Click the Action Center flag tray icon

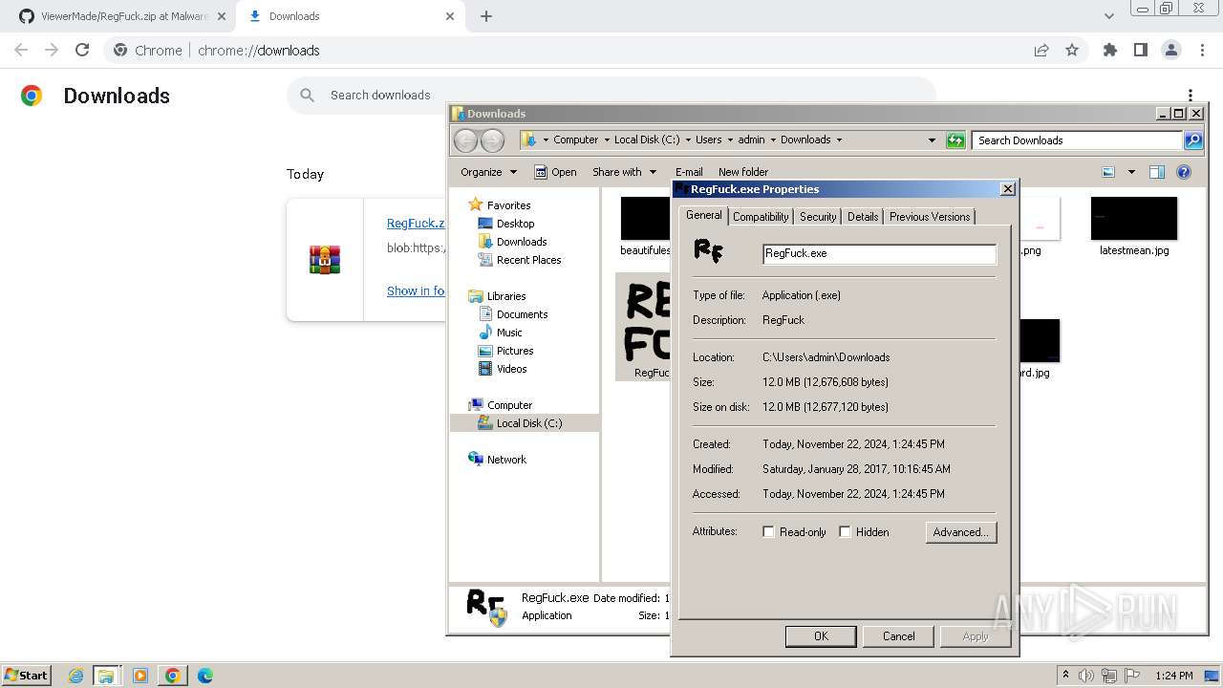tap(1133, 676)
